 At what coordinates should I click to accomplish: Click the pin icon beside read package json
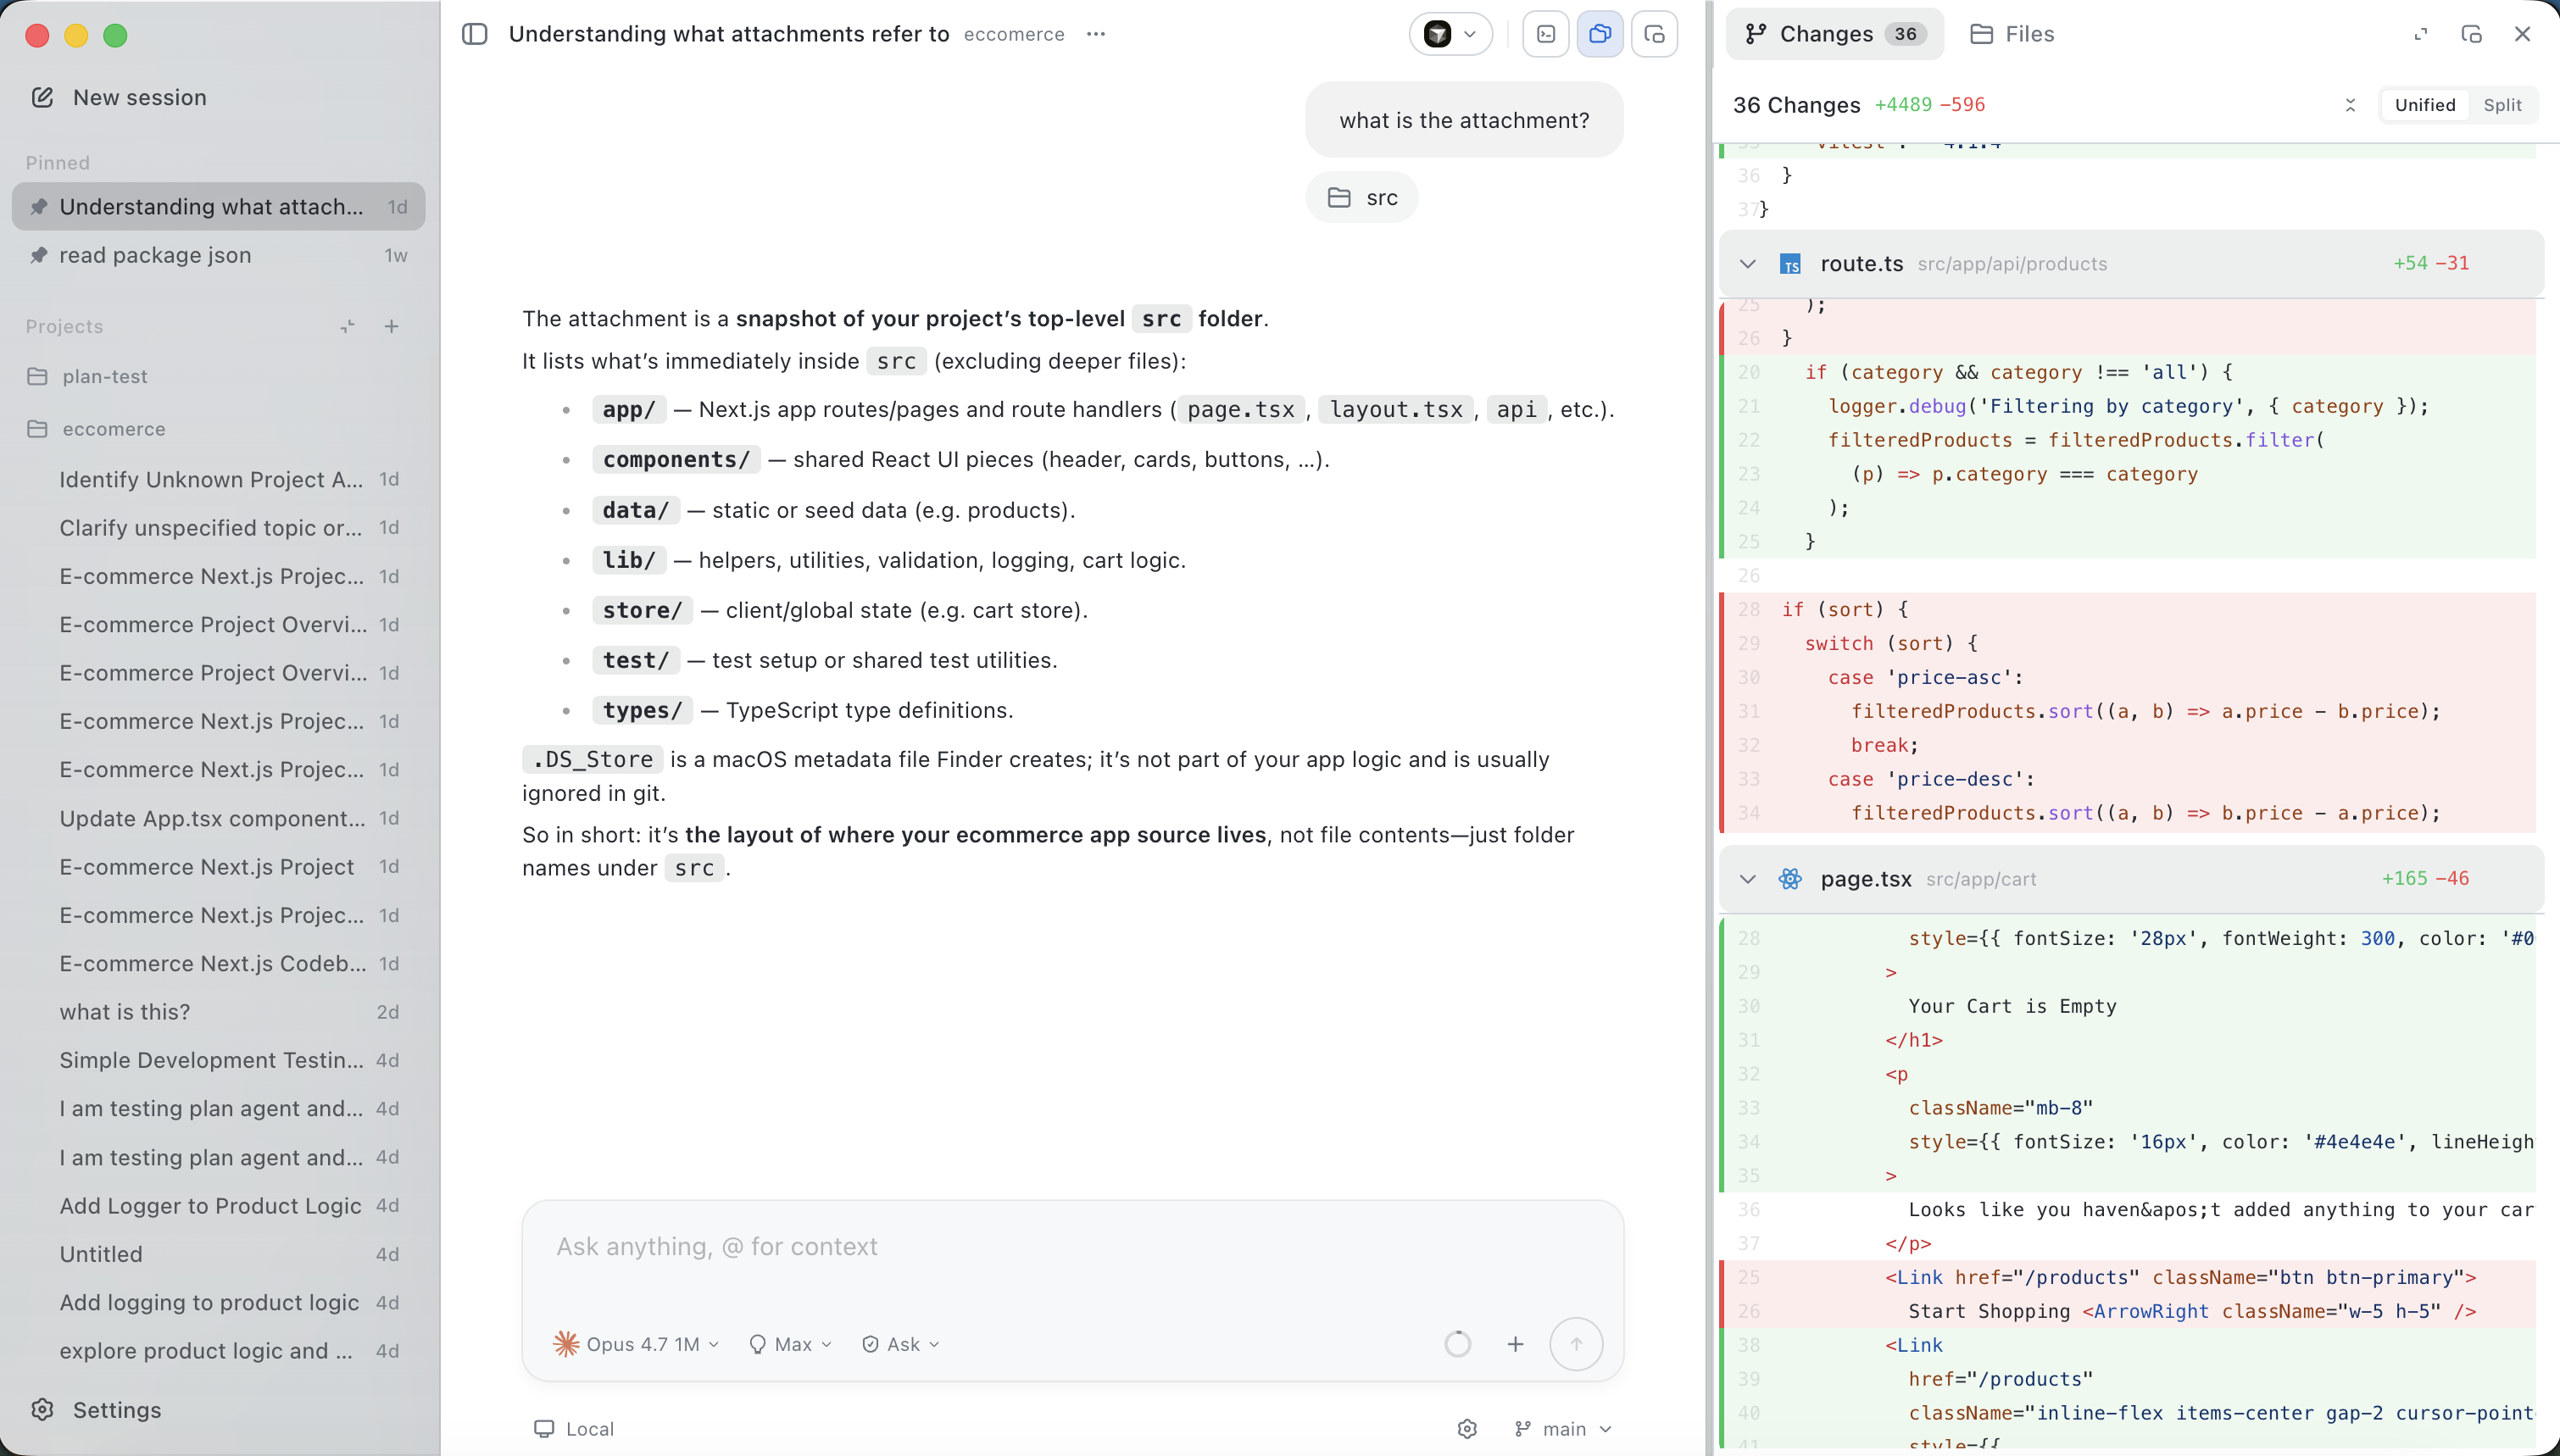[x=39, y=255]
